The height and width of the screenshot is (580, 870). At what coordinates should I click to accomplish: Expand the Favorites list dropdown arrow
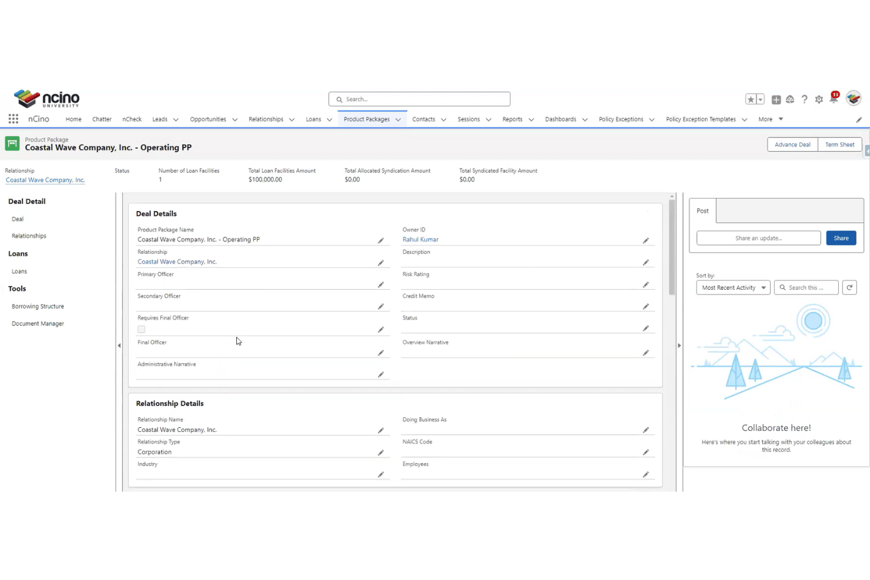pyautogui.click(x=760, y=99)
